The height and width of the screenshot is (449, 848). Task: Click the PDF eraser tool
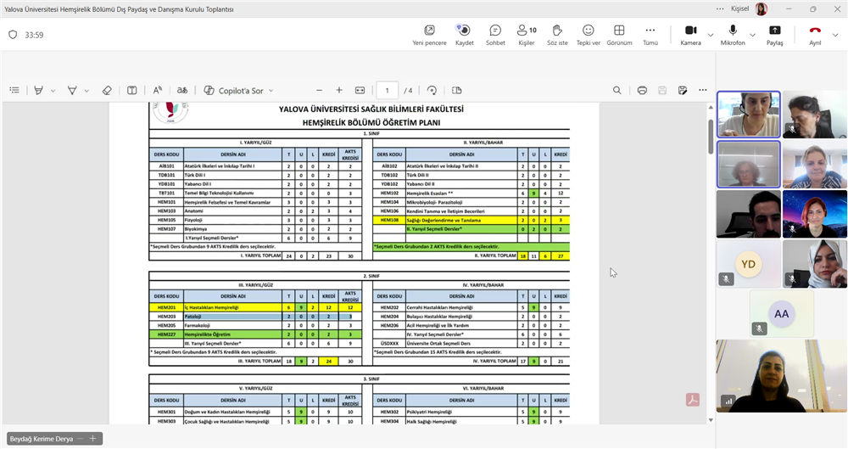[x=107, y=91]
